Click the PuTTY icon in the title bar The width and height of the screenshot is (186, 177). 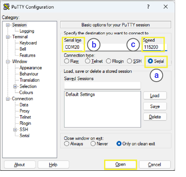(6, 7)
